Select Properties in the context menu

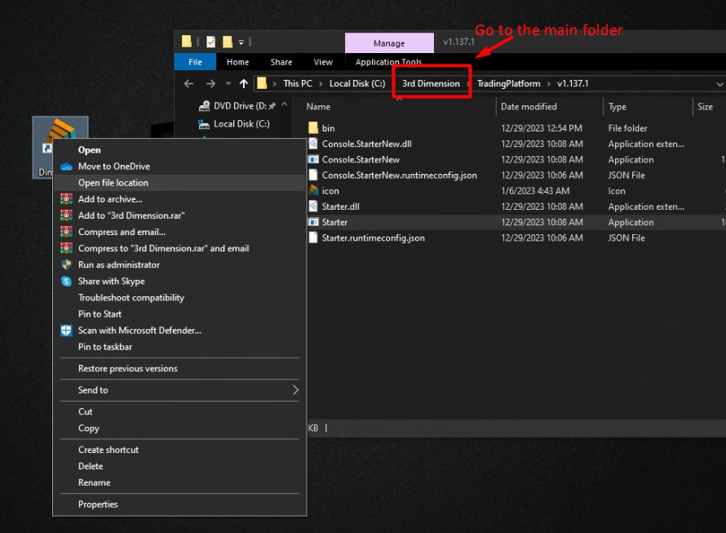pyautogui.click(x=98, y=504)
